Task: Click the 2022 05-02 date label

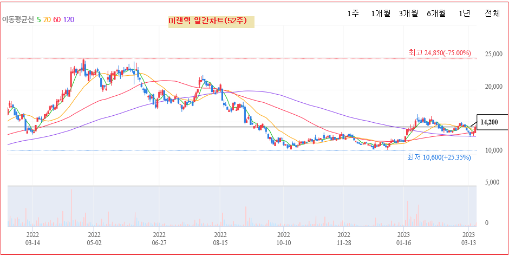Action: [x=94, y=238]
